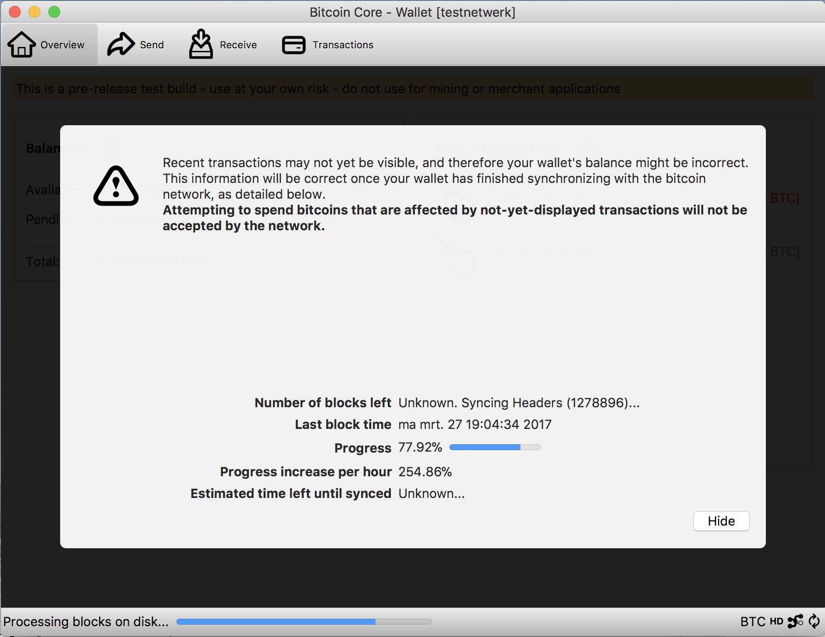825x637 pixels.
Task: Click the syncing spinner icon in status bar
Action: (x=814, y=621)
